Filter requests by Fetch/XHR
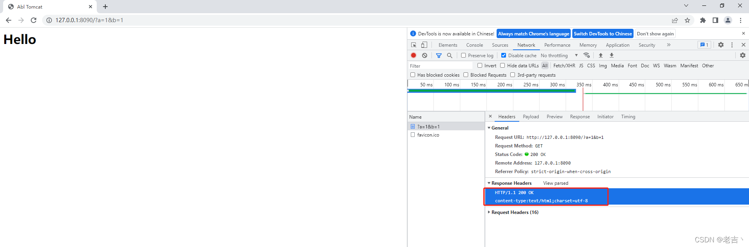This screenshot has width=749, height=247. coord(564,66)
